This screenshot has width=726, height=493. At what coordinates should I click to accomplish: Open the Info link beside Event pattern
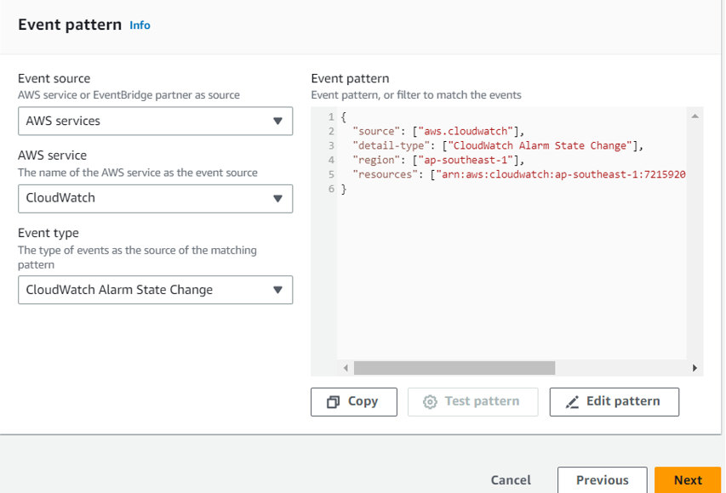point(140,25)
